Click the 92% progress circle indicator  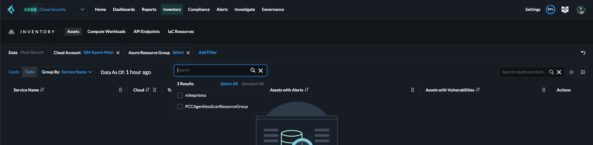point(550,10)
